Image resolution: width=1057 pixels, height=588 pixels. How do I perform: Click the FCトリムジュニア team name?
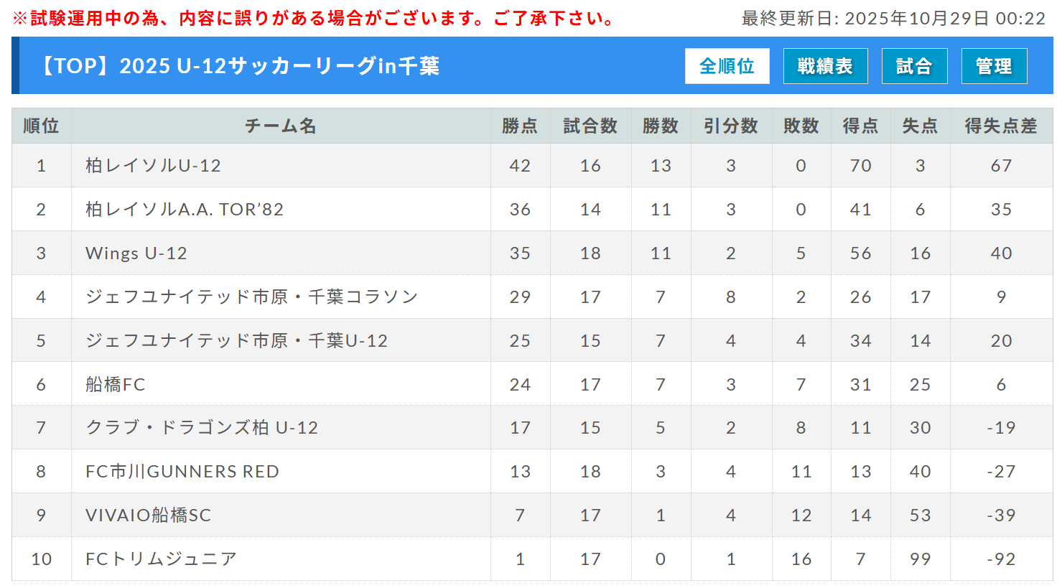[x=161, y=559]
